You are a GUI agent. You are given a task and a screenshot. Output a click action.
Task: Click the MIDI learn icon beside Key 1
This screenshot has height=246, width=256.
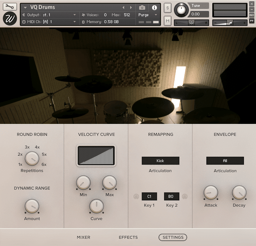(136, 197)
